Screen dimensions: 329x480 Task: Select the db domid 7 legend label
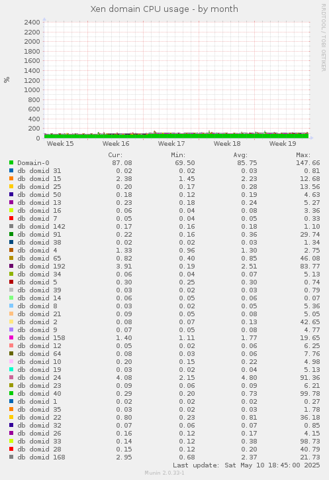tap(37, 219)
